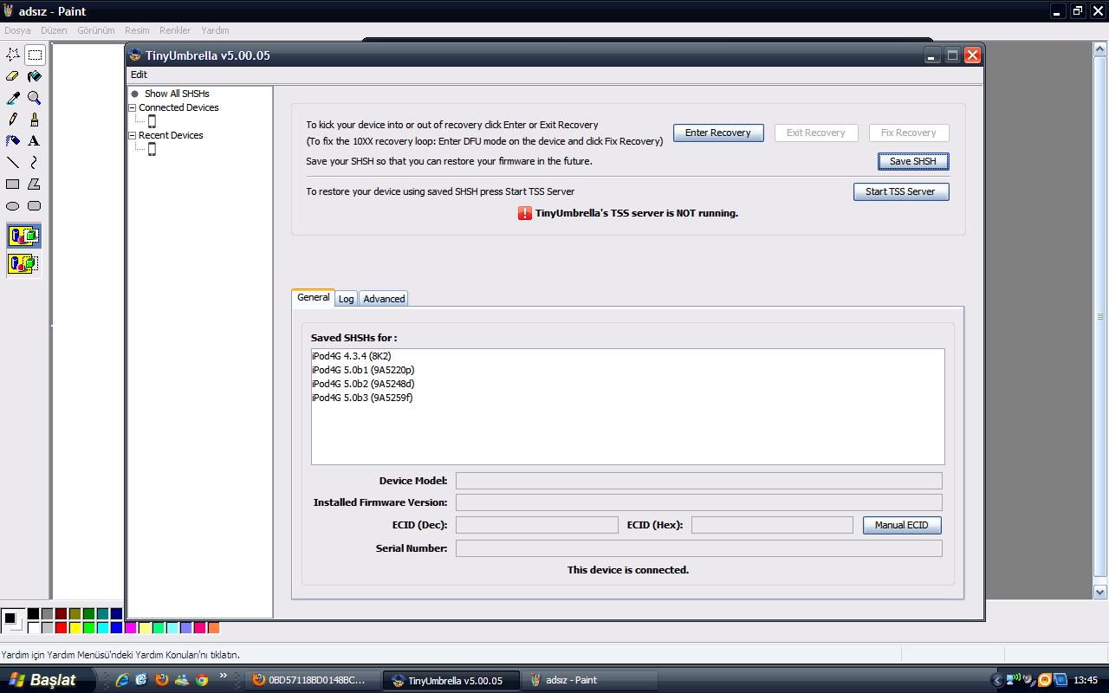
Task: Choose the Curve tool in Paint
Action: click(35, 162)
